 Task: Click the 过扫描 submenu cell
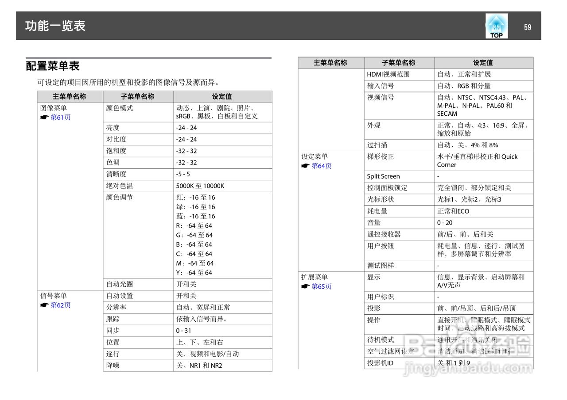[x=399, y=145]
